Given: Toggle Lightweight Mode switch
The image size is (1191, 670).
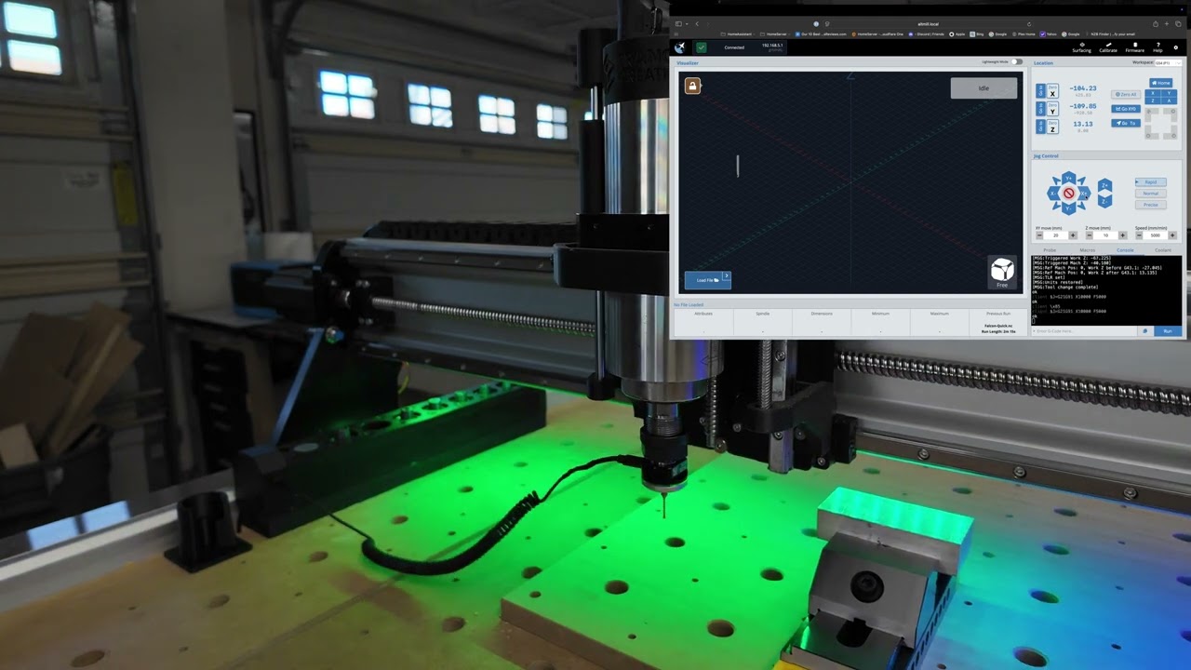Looking at the screenshot, I should [x=1017, y=62].
